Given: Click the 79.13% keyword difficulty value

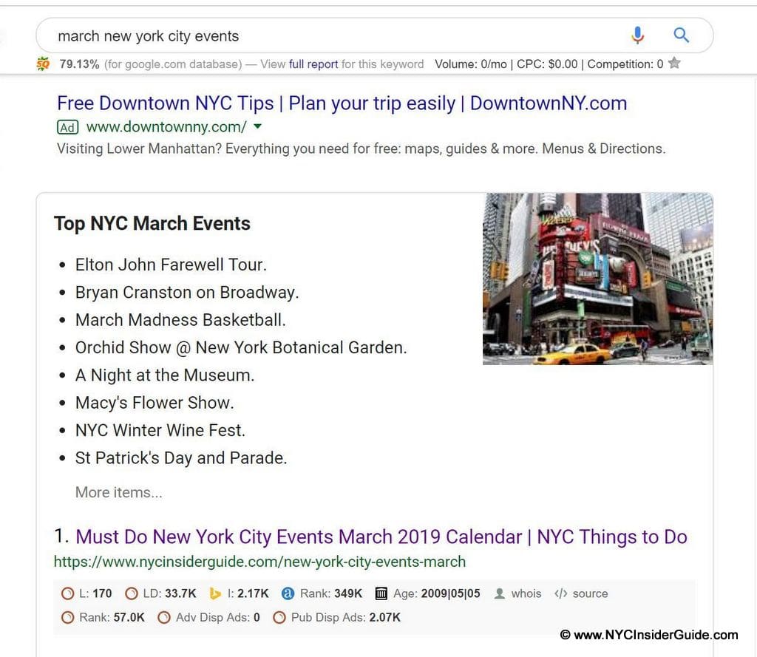Looking at the screenshot, I should point(79,64).
